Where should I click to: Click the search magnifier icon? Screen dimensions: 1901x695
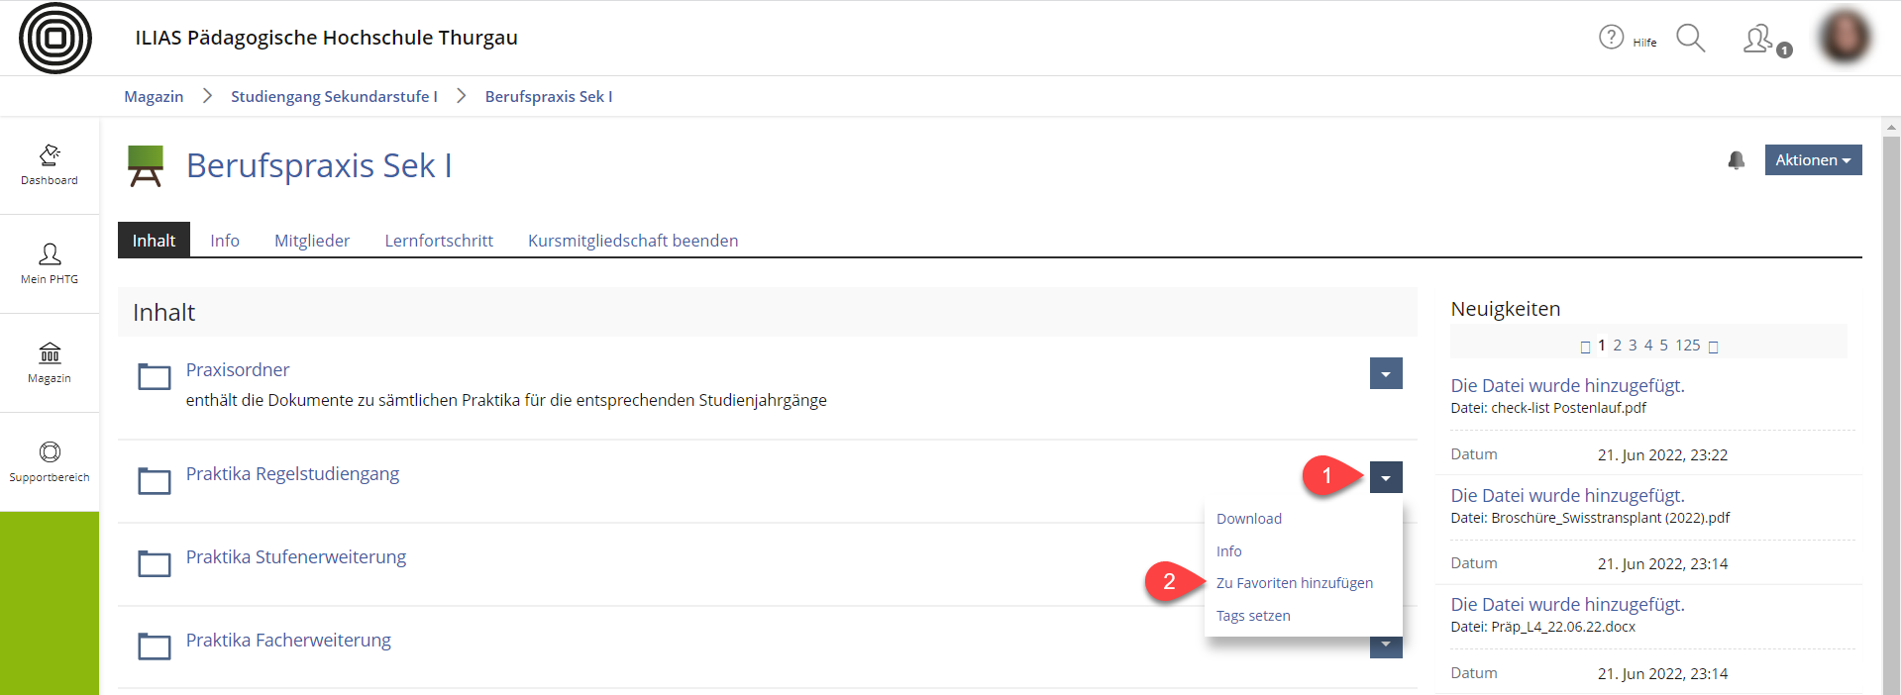tap(1690, 39)
